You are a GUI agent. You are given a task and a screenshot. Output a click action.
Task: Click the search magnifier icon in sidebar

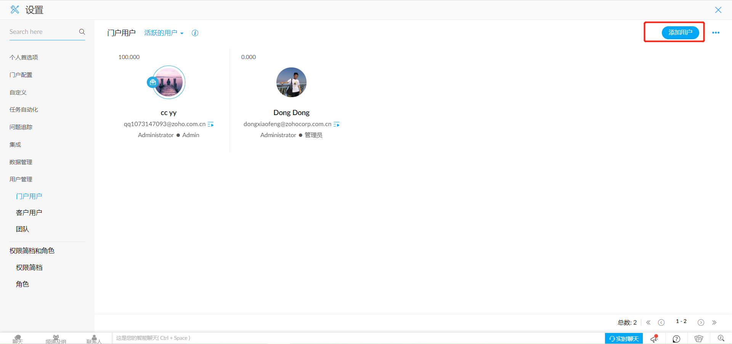[82, 32]
